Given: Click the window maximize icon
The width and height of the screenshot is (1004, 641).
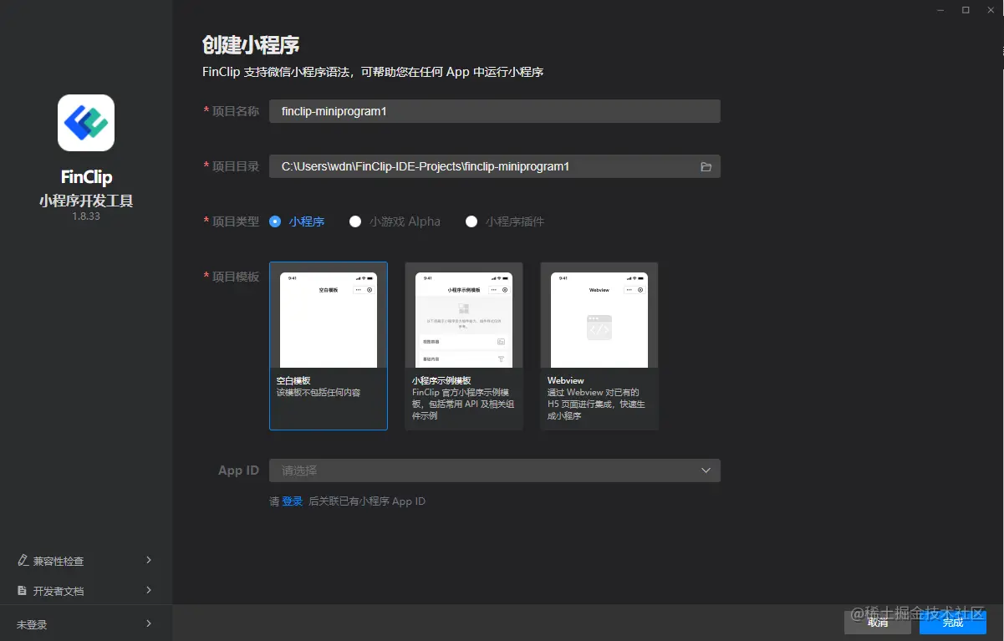Looking at the screenshot, I should pos(966,10).
